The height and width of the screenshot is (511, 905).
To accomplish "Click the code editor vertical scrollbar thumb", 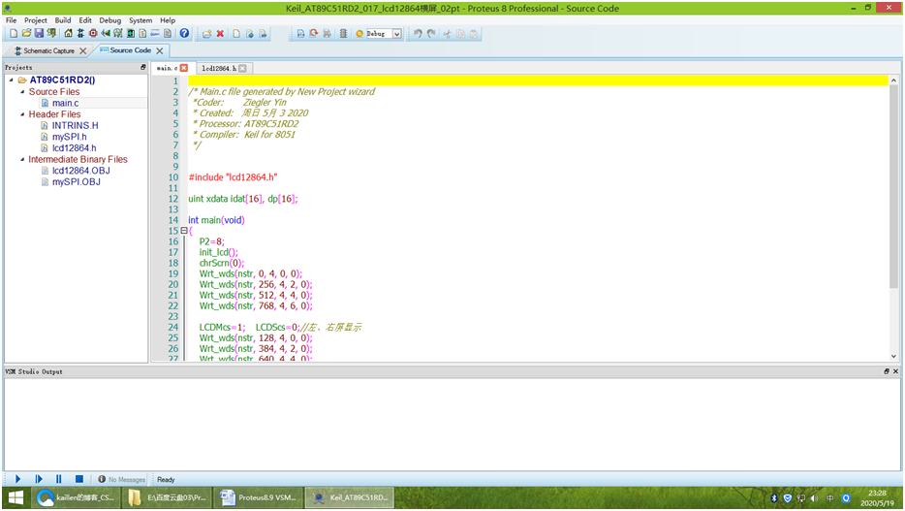I will click(x=893, y=188).
